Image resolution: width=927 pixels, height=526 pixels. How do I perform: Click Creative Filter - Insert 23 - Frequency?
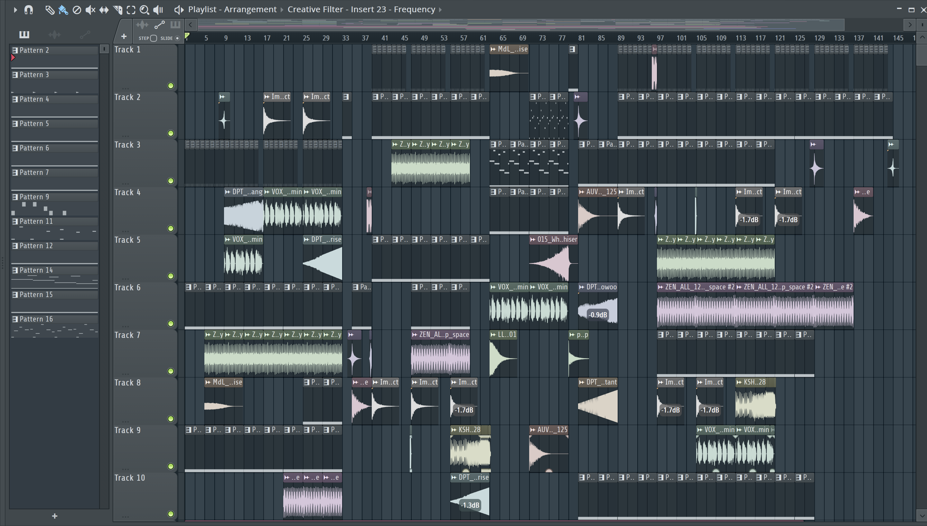[x=361, y=10]
